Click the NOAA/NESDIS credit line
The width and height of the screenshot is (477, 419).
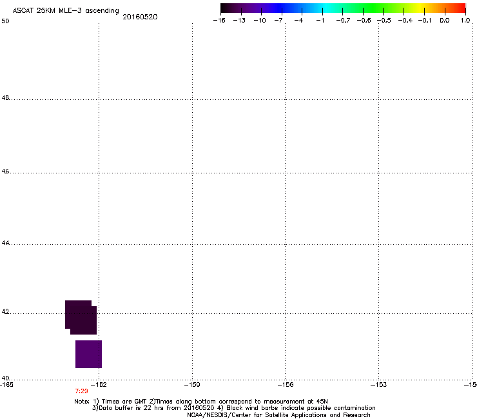278,415
